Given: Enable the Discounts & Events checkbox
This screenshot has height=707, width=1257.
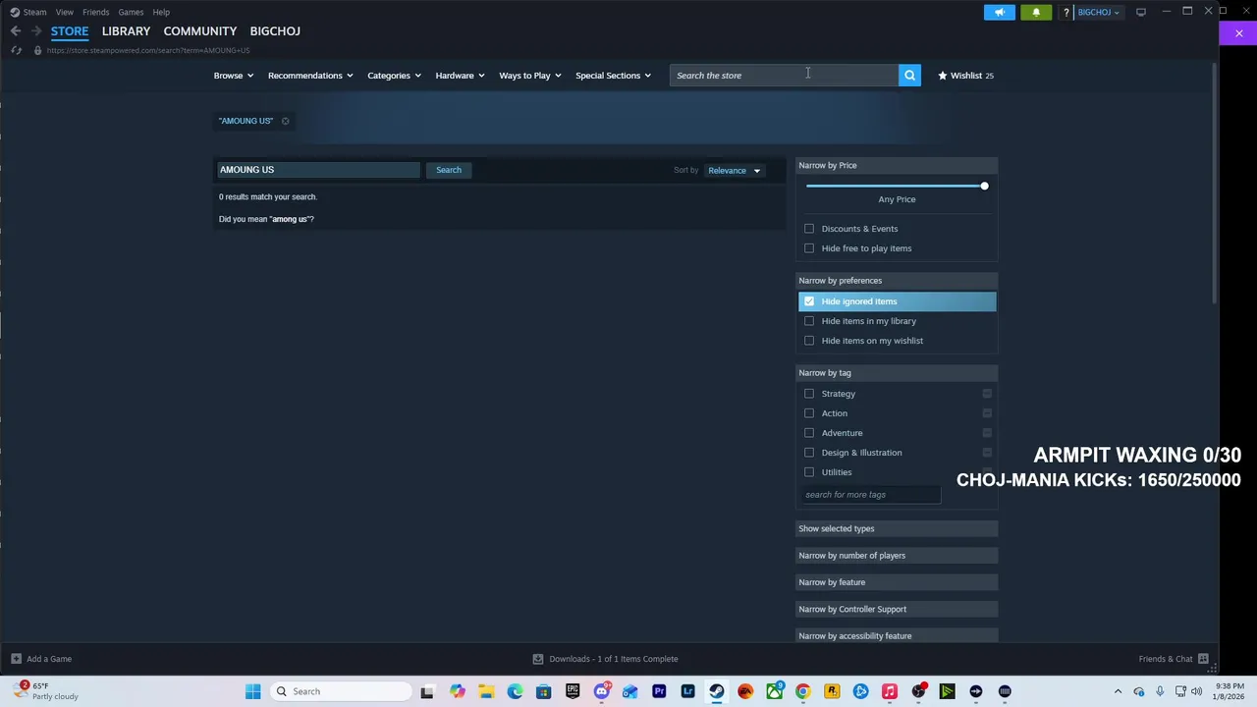Looking at the screenshot, I should tap(809, 229).
